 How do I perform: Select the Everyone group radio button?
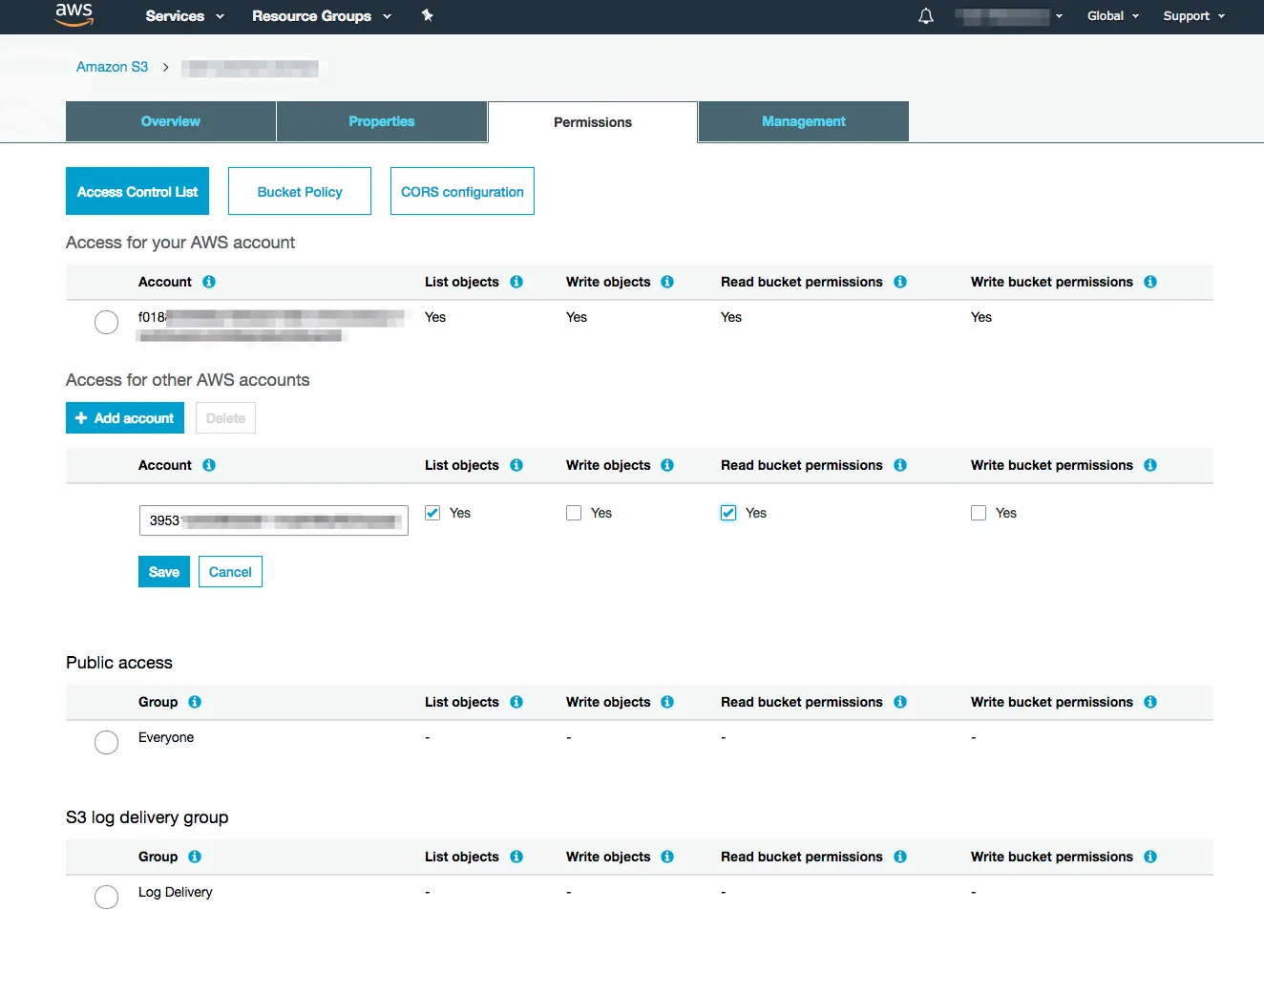(107, 742)
